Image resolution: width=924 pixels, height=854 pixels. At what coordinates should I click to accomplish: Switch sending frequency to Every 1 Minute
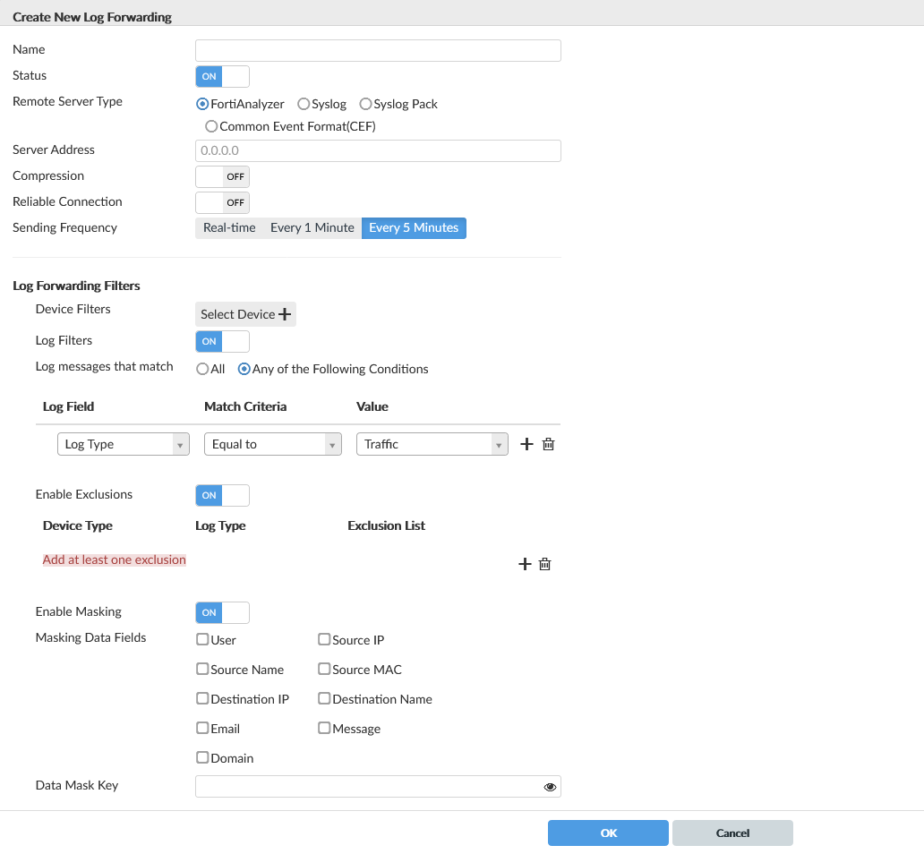click(312, 228)
